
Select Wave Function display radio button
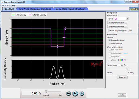[x=110, y=44]
